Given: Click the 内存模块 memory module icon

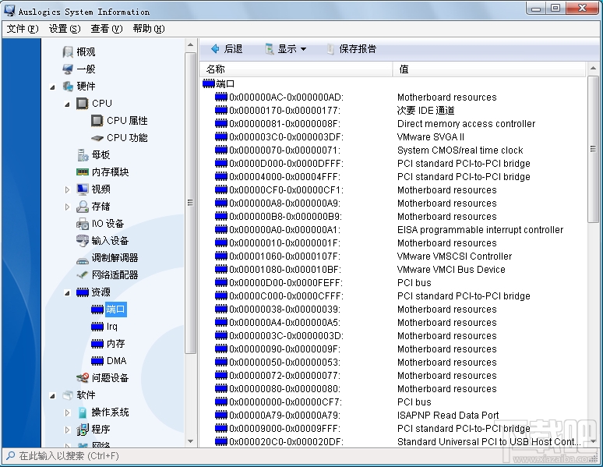Looking at the screenshot, I should [83, 172].
